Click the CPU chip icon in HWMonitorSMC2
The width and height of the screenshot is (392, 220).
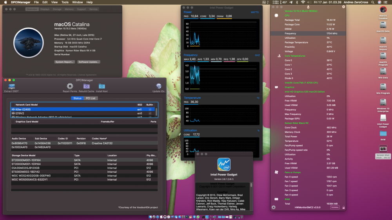tap(276, 16)
